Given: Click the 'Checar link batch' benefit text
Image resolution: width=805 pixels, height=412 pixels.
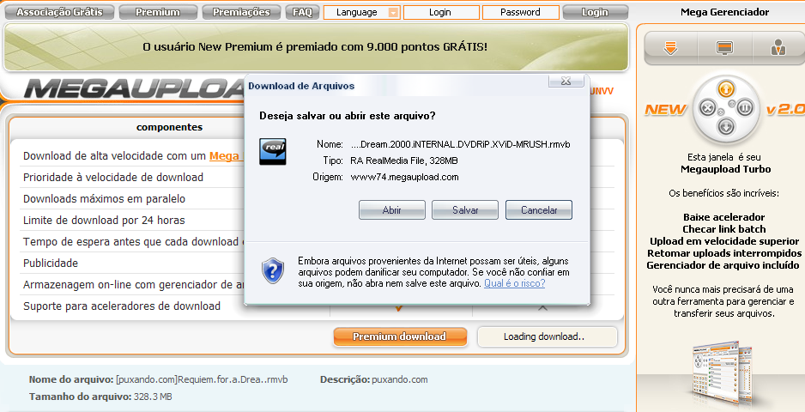Looking at the screenshot, I should point(723,229).
